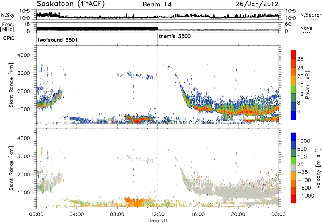Viewport: 322px width, 223px height.
Task: Click the 'Freq. [MHz]' axis label
Action: [7, 27]
